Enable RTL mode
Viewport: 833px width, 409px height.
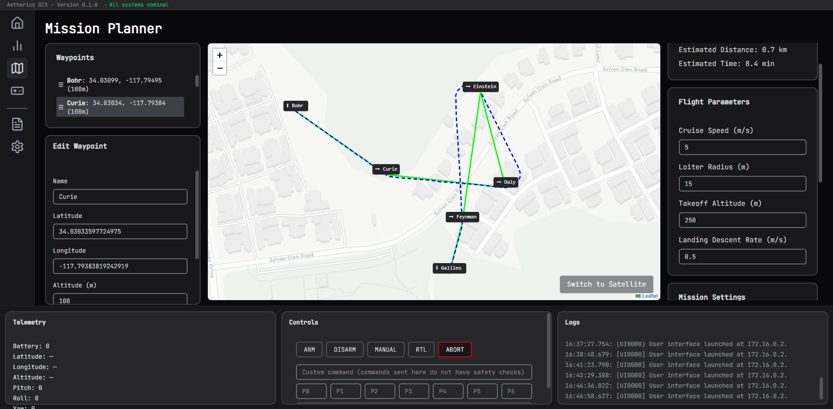point(421,350)
